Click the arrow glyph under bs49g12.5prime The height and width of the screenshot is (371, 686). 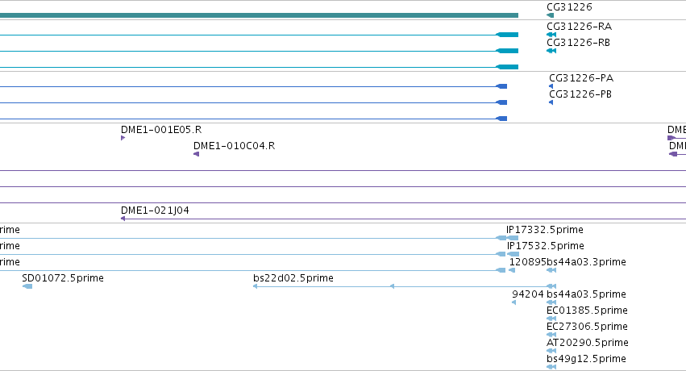click(551, 367)
